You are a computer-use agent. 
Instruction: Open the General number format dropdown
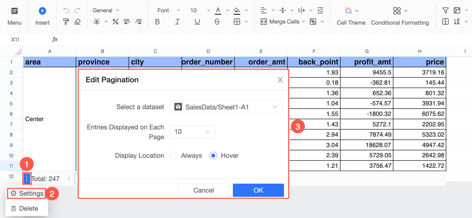coord(106,10)
